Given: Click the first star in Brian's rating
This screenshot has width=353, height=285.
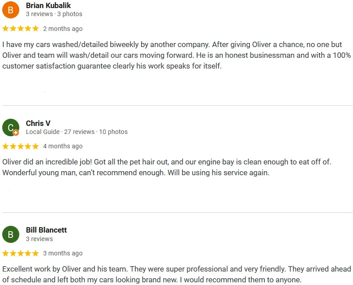Looking at the screenshot, I should (6, 29).
